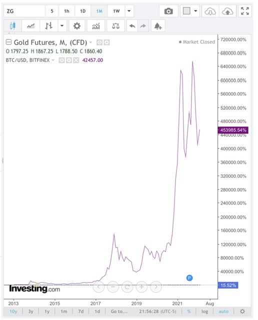Undo the last chart action
258x320 pixels.
132,26
